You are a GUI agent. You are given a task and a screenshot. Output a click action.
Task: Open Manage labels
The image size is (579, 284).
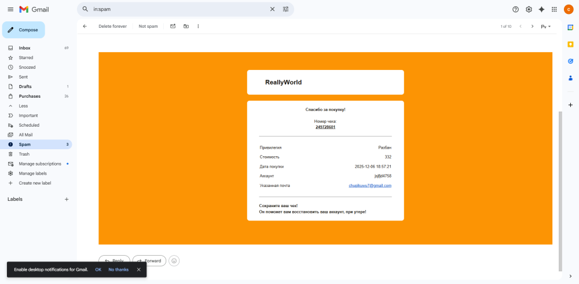click(x=36, y=173)
